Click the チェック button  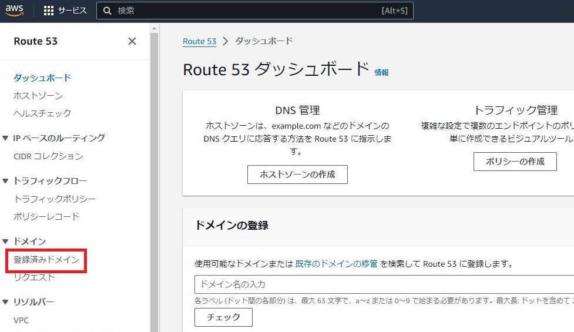click(223, 317)
